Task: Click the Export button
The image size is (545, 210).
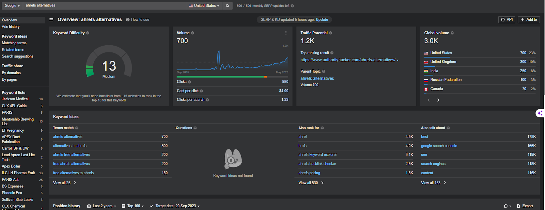Action: tap(525, 206)
